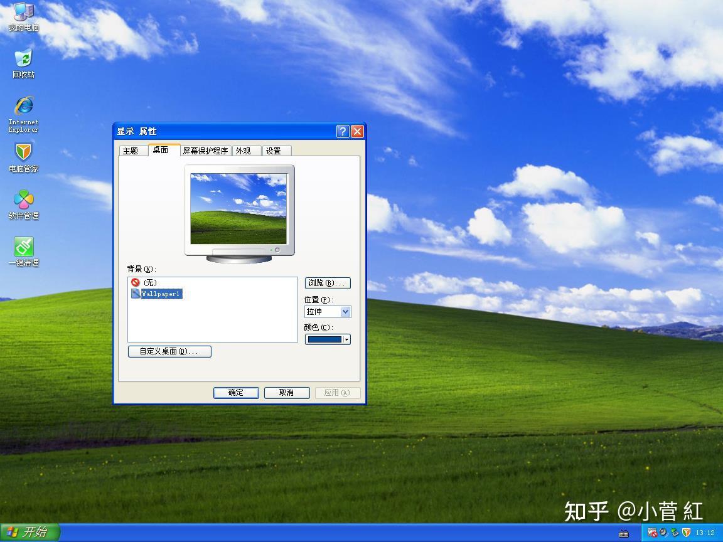Click the speaker-like round tray icon
Screen dimensions: 723x542
(x=663, y=533)
